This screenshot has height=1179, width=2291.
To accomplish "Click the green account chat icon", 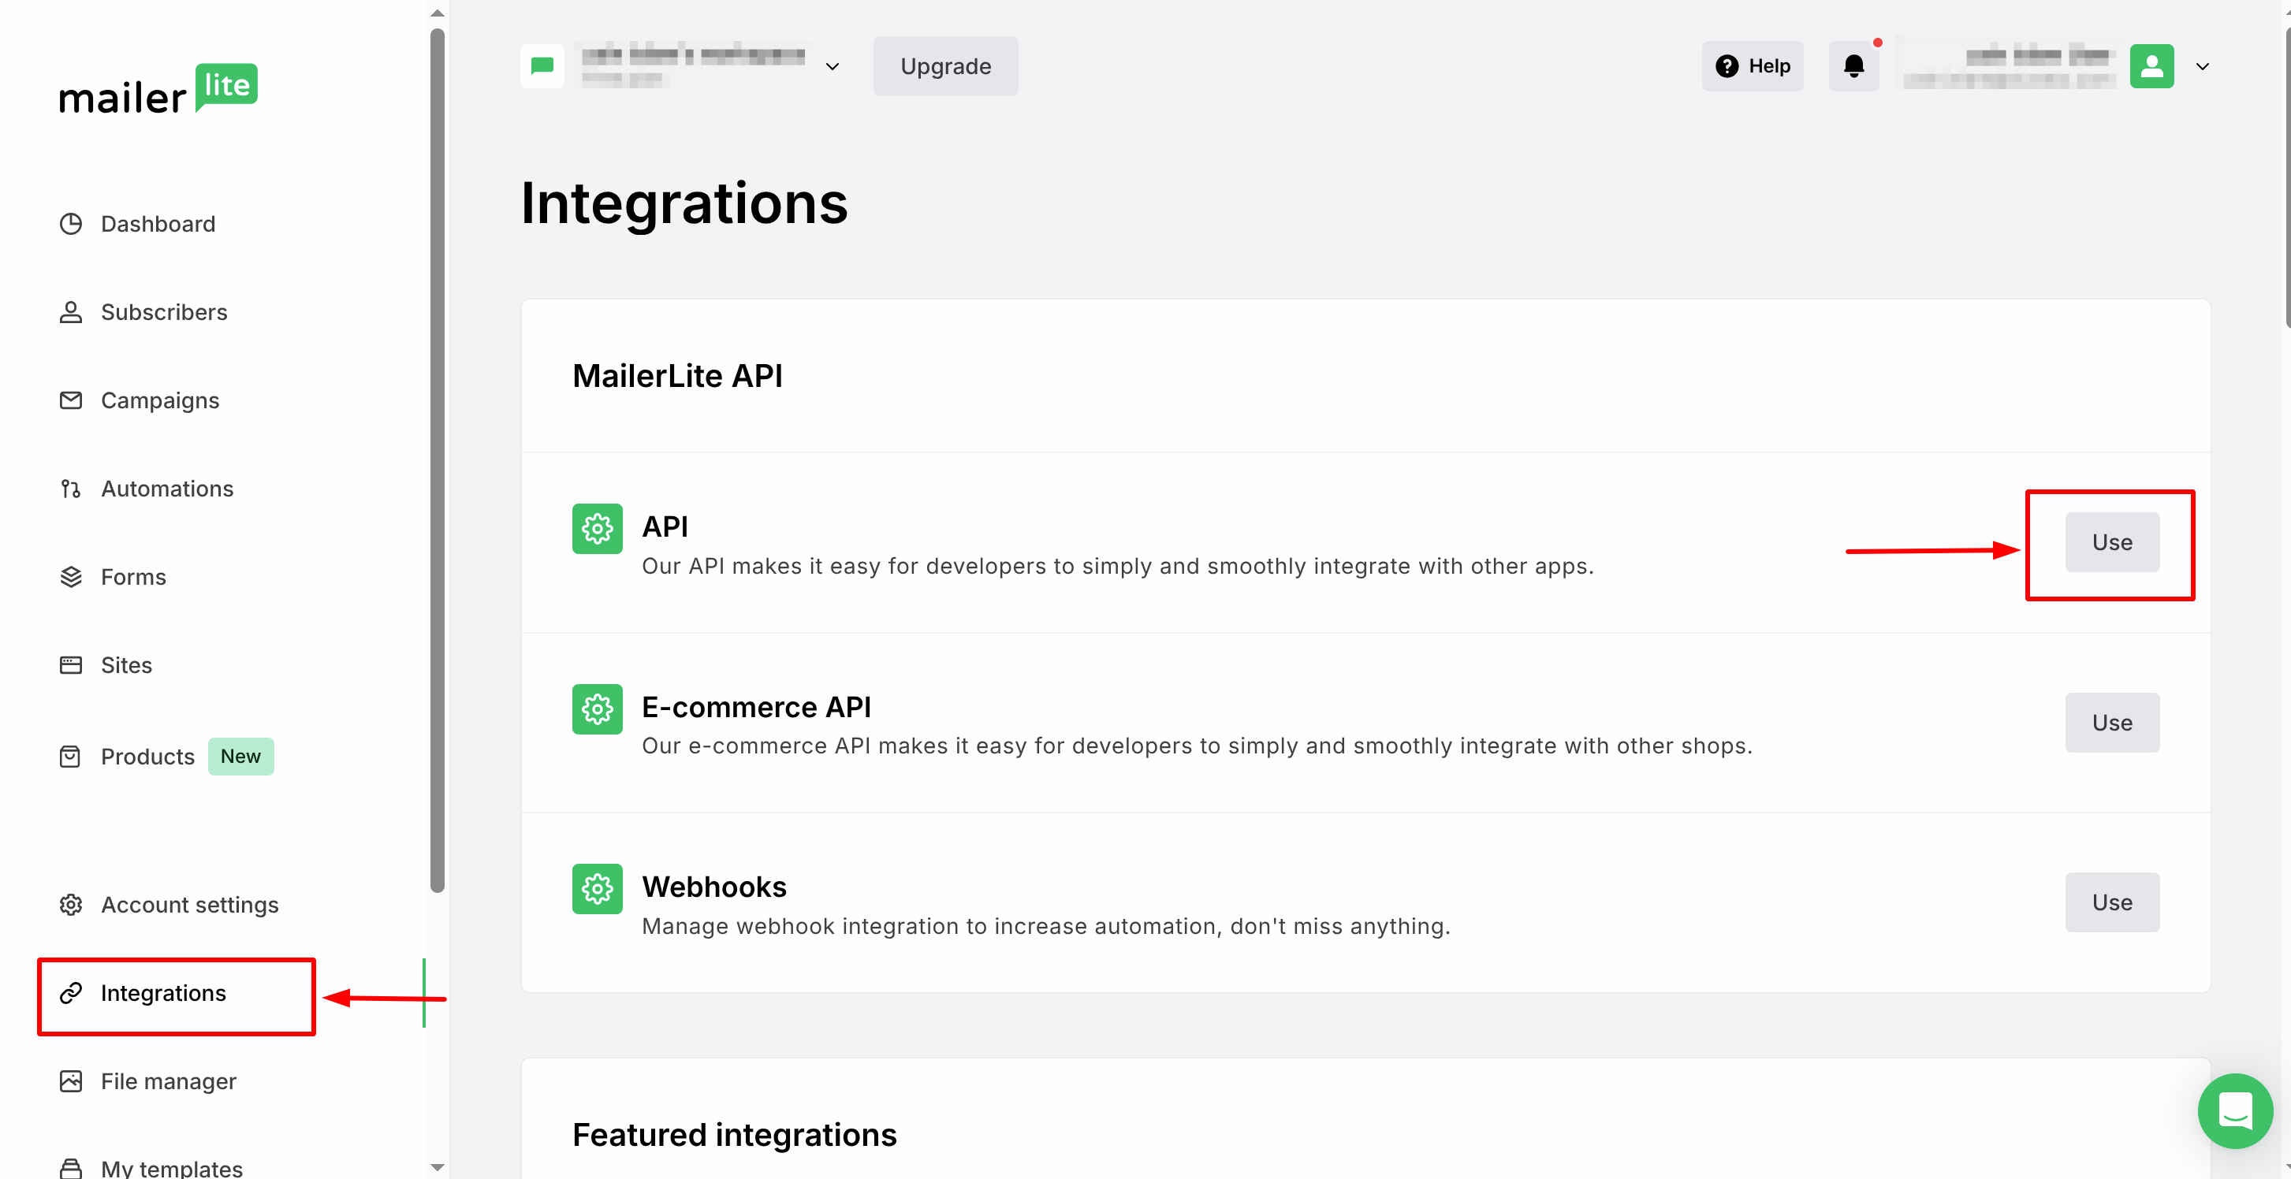I will pos(542,65).
